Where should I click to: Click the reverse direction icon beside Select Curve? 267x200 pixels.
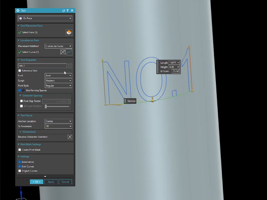[63, 52]
